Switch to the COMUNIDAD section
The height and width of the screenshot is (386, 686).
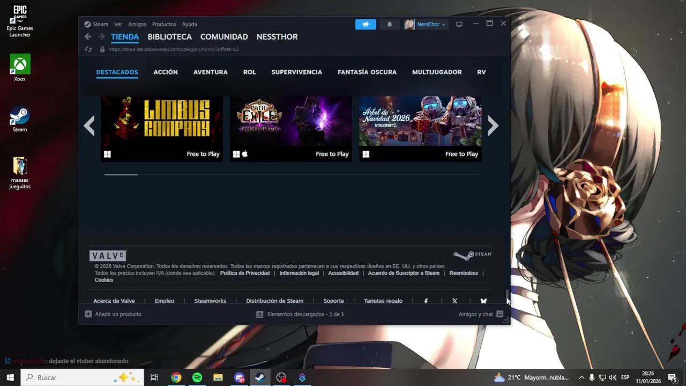click(224, 36)
